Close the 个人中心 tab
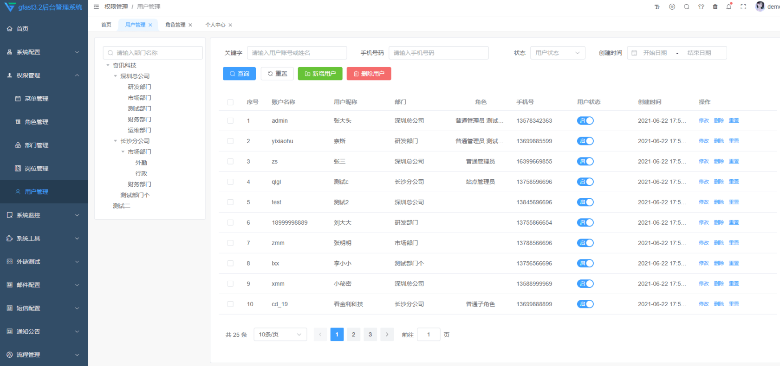 click(x=230, y=25)
